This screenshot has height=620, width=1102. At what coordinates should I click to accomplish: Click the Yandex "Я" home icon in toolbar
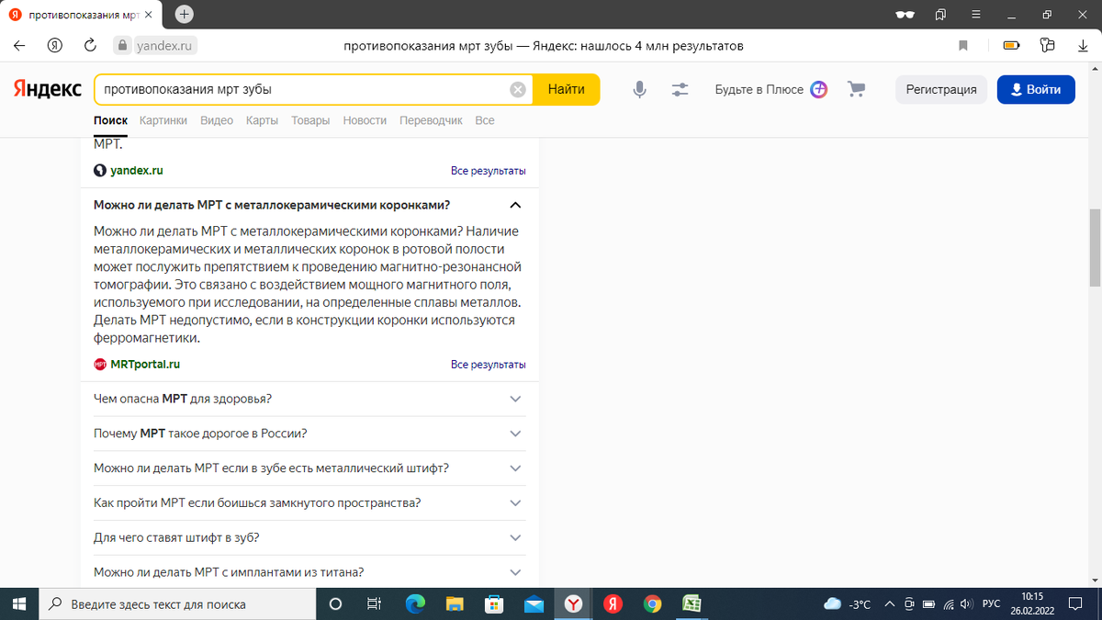tap(55, 45)
